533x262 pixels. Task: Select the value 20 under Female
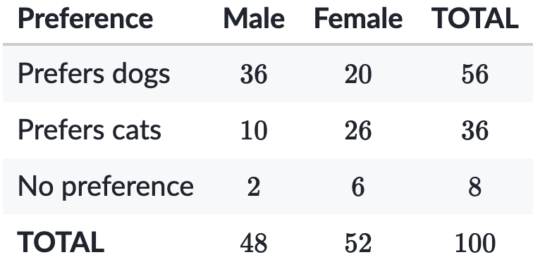358,75
